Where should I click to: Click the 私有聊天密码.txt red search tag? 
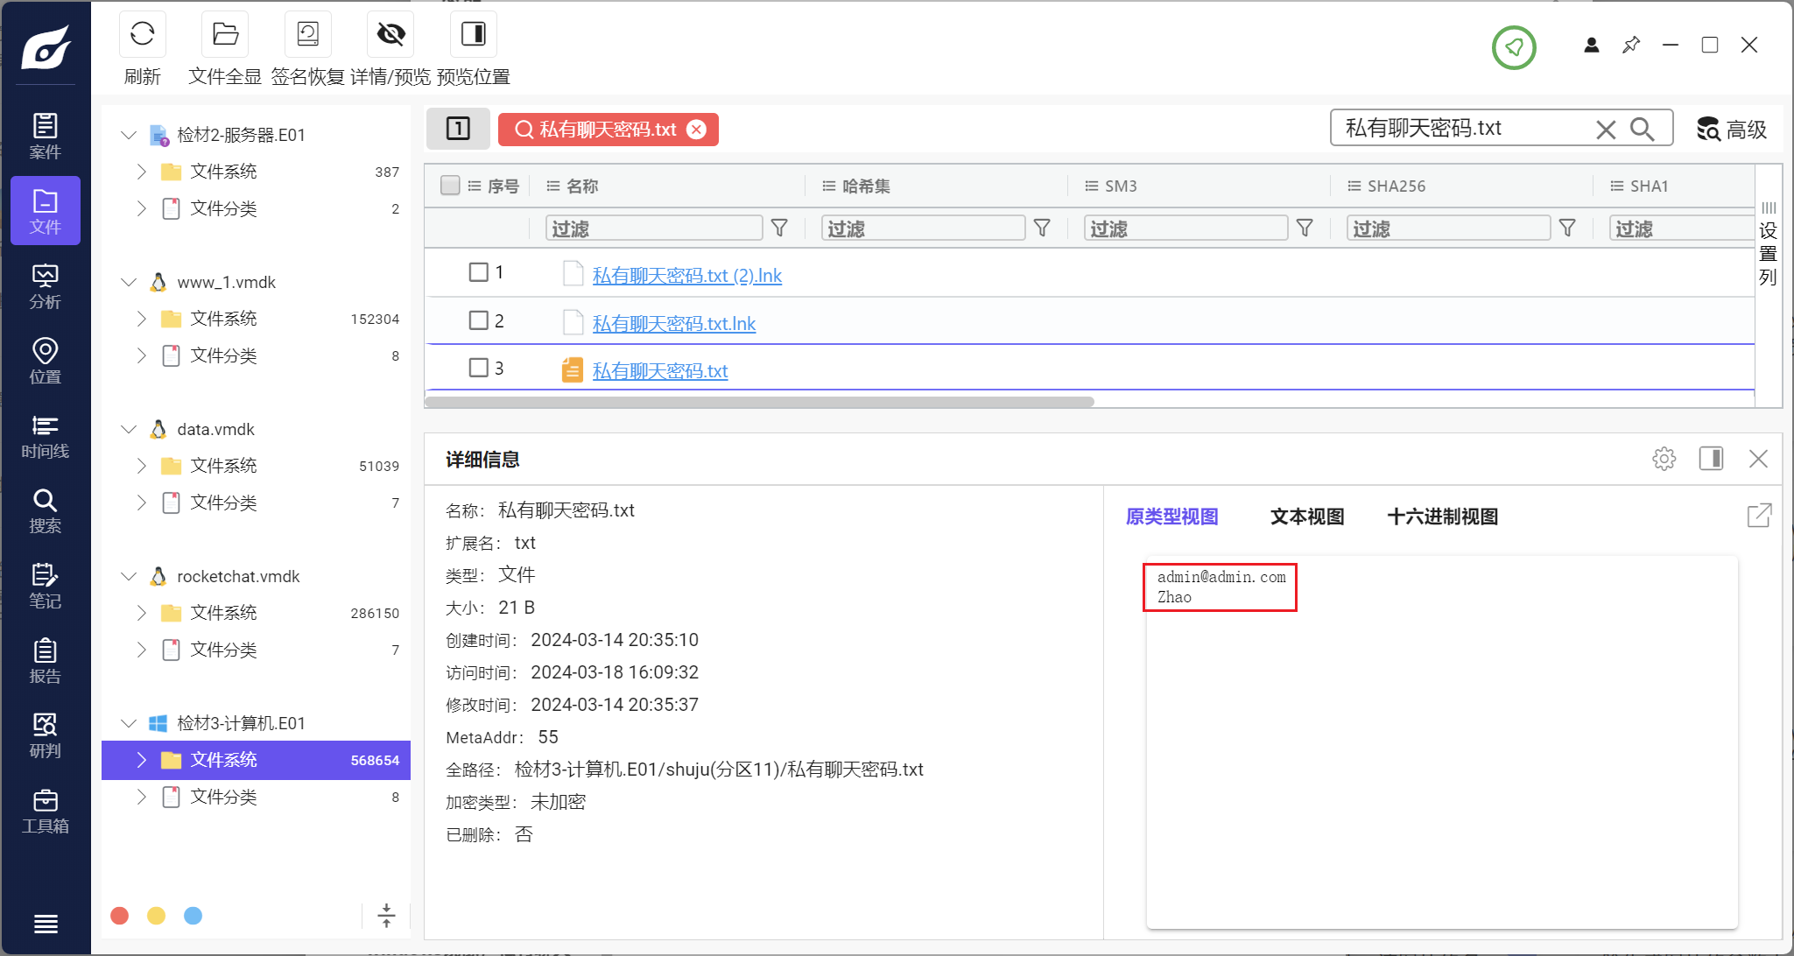608,130
